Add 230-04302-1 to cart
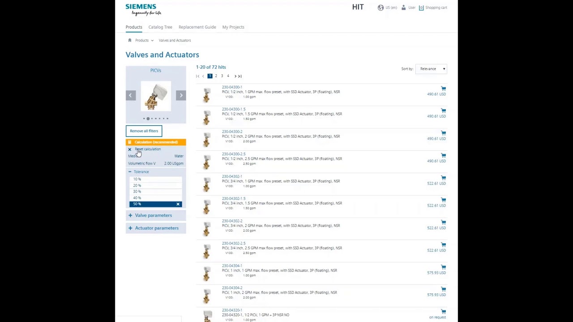573x322 pixels. click(443, 178)
